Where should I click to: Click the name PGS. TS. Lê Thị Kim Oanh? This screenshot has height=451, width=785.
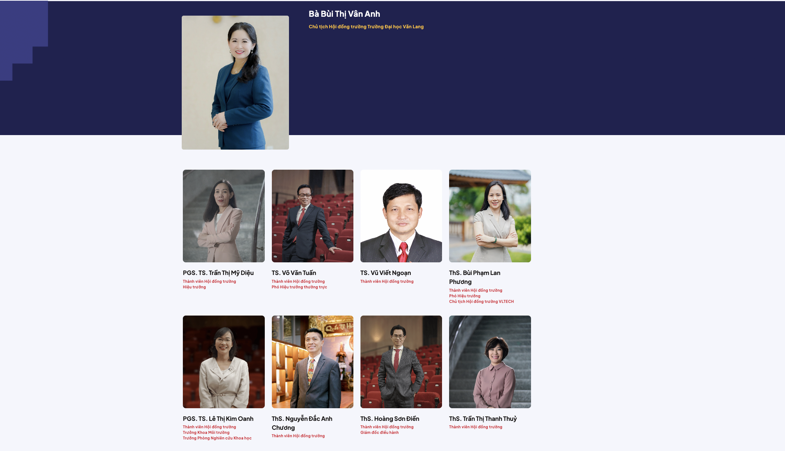218,419
